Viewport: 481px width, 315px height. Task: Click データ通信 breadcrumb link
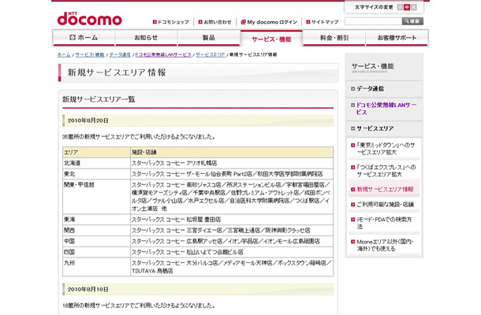(x=120, y=55)
